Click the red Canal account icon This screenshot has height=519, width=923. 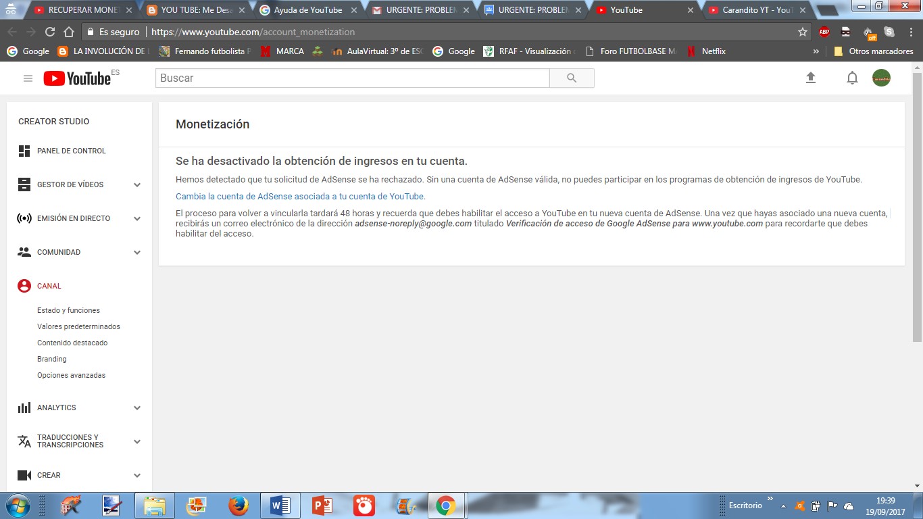click(24, 286)
